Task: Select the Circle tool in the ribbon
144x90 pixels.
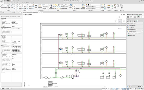Action: [x=9, y=6]
